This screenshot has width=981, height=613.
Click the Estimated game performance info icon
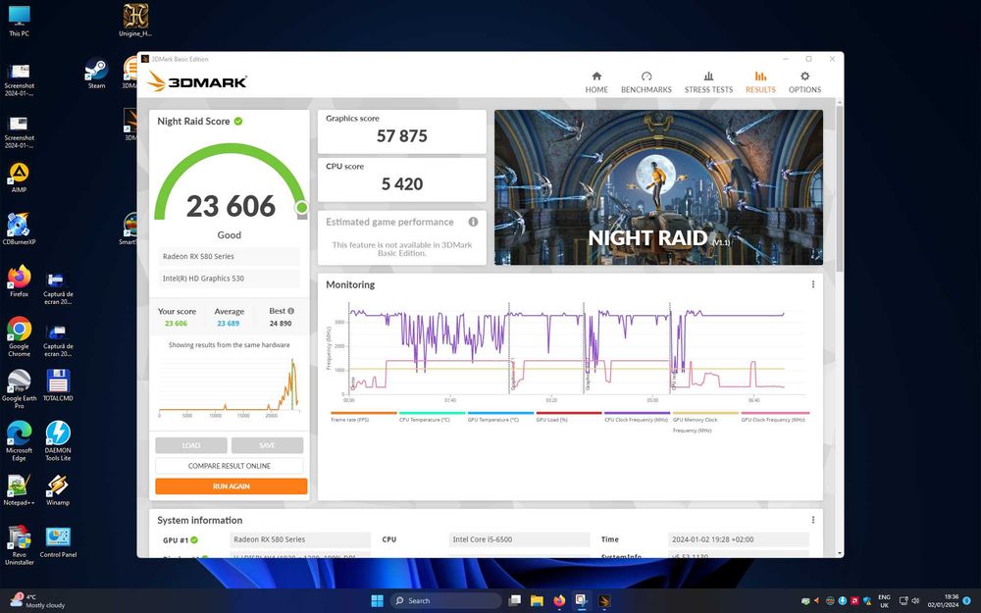click(x=473, y=222)
